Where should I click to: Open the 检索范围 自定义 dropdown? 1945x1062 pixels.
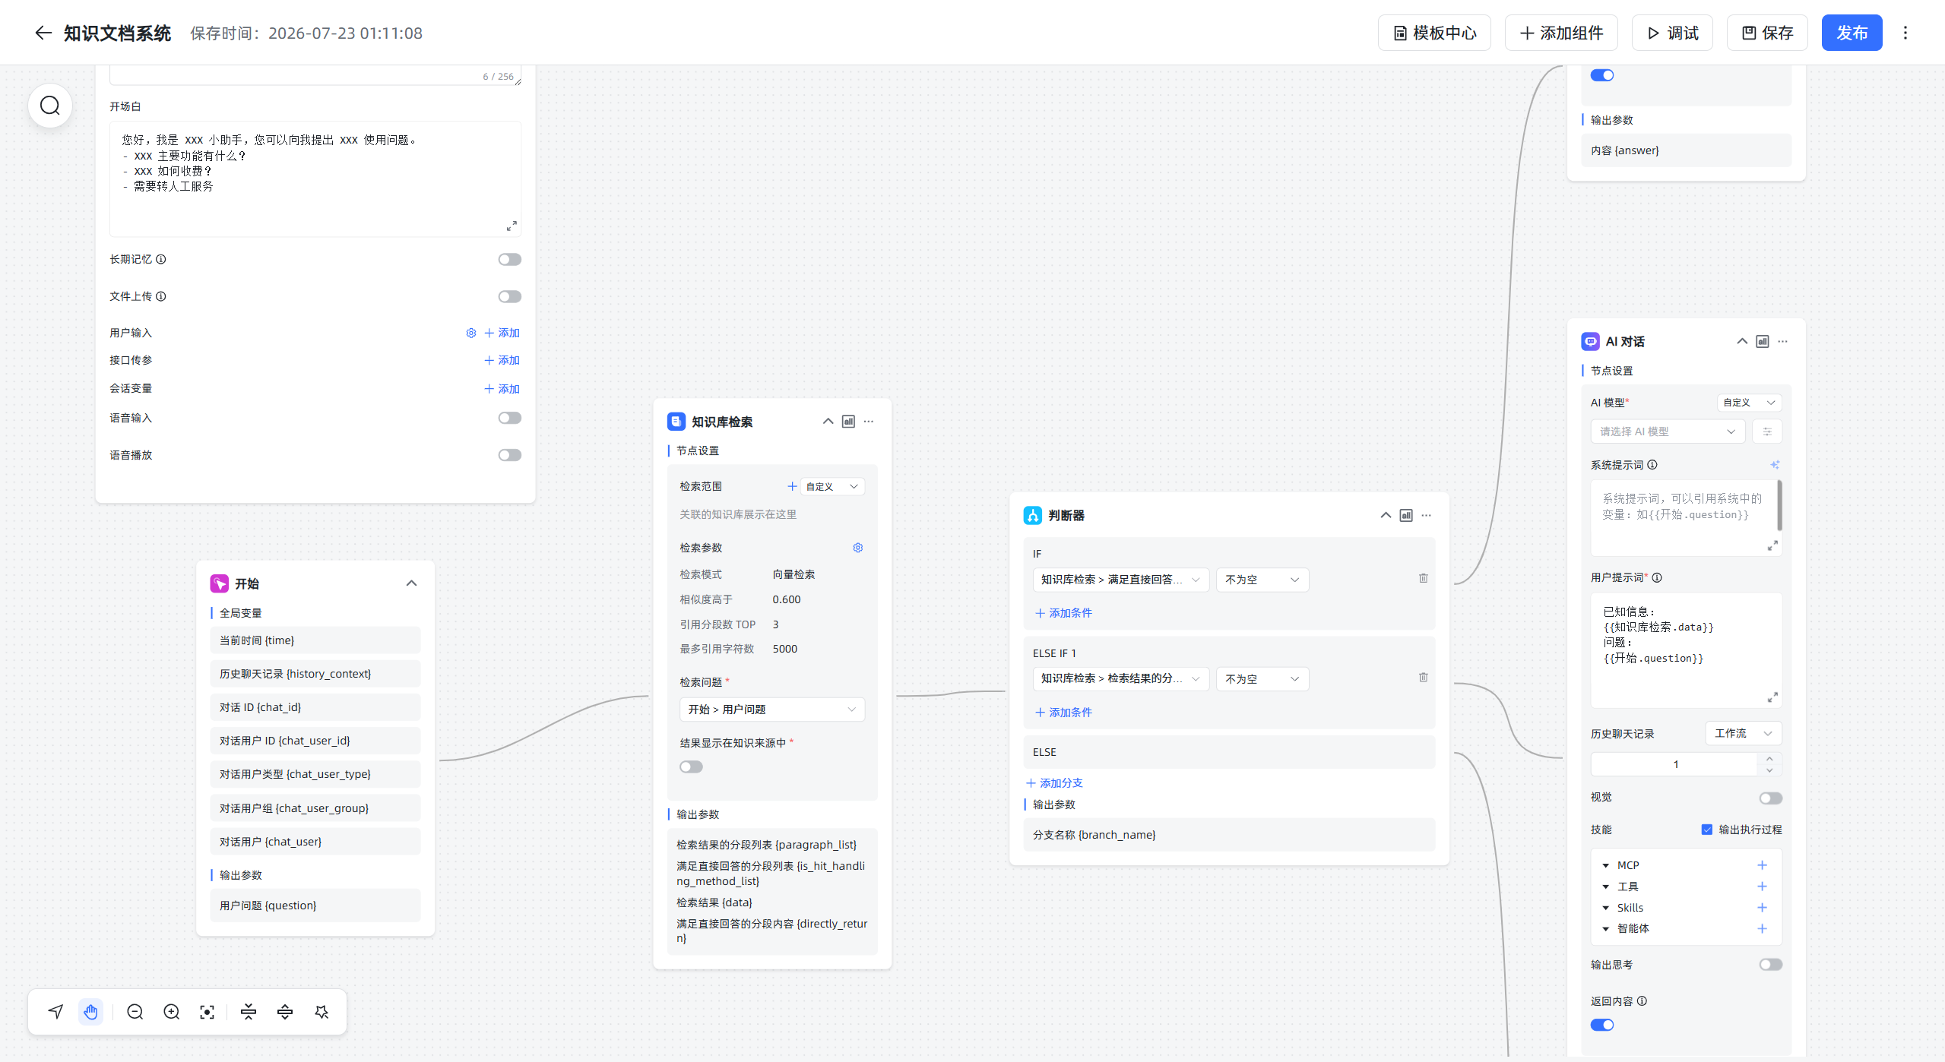tap(833, 486)
